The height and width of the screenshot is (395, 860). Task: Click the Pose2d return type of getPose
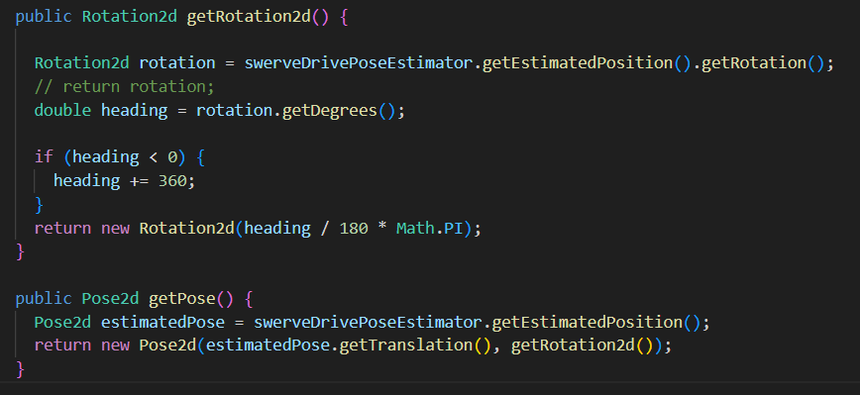tap(110, 299)
